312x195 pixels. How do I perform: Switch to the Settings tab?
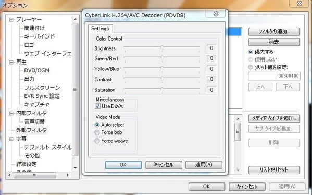click(100, 29)
